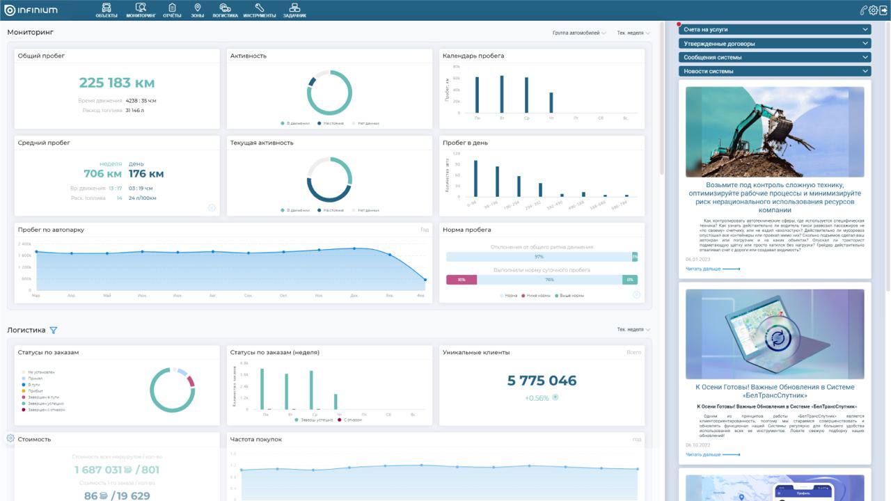The image size is (891, 501).
Task: Switch to the Логистика section in the top bar
Action: pos(225,10)
